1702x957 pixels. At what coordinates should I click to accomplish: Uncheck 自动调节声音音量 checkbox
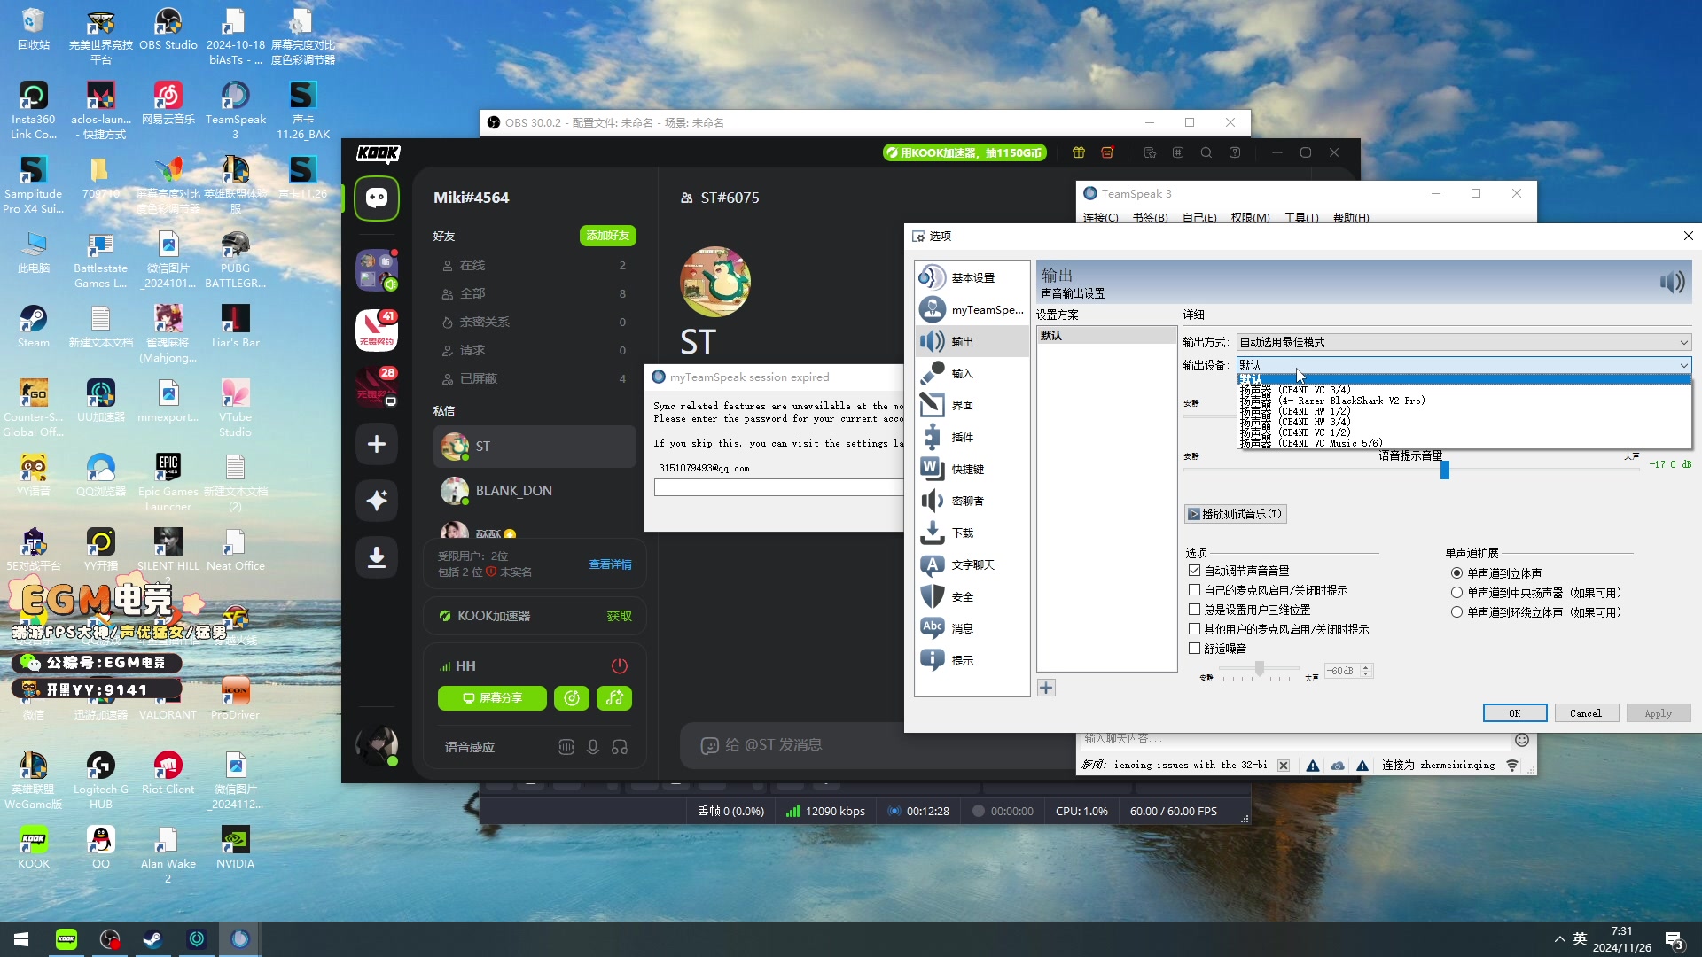point(1194,572)
